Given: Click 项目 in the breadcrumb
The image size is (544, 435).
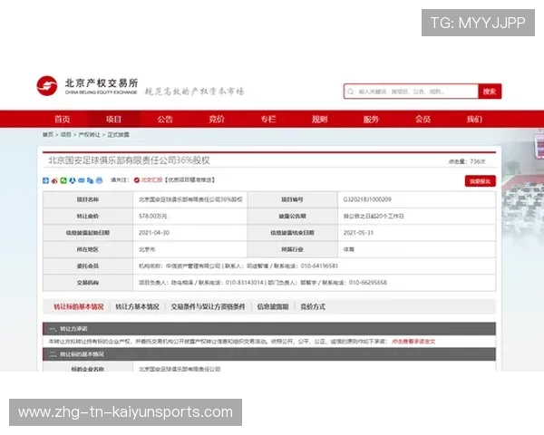Looking at the screenshot, I should coord(65,135).
